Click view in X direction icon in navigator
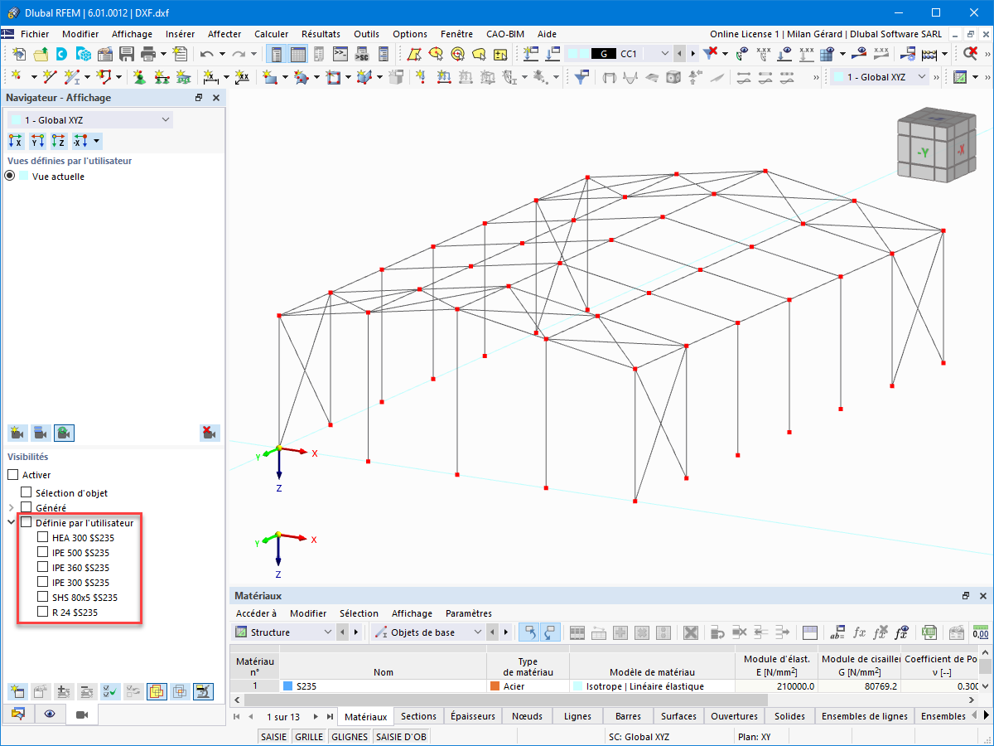The image size is (994, 746). pyautogui.click(x=16, y=141)
